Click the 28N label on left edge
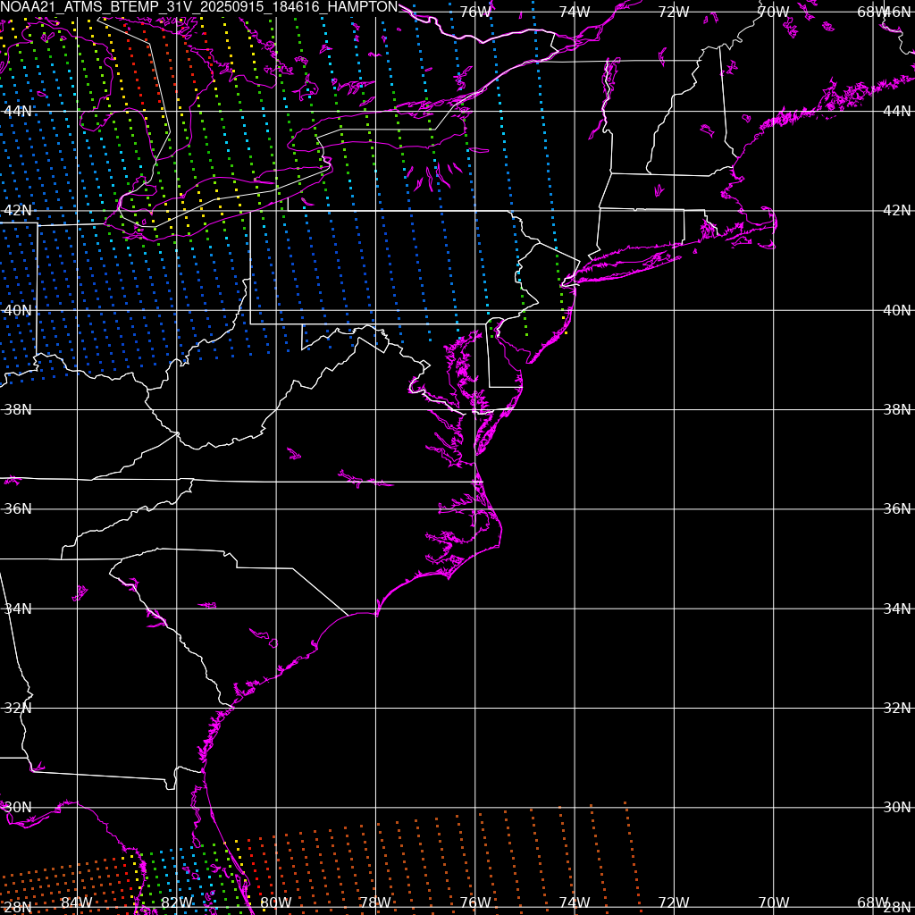This screenshot has width=915, height=915. (x=18, y=907)
